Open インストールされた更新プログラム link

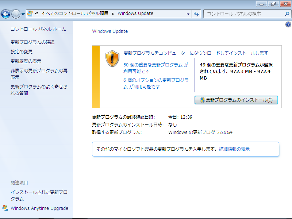tap(39, 195)
